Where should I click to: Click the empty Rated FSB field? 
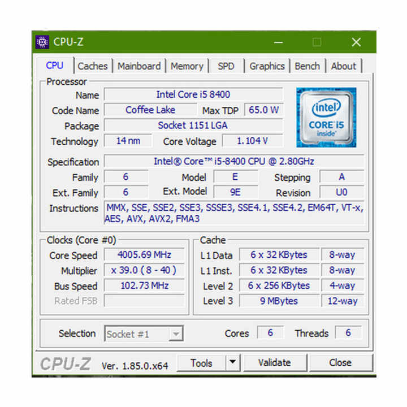click(x=144, y=301)
